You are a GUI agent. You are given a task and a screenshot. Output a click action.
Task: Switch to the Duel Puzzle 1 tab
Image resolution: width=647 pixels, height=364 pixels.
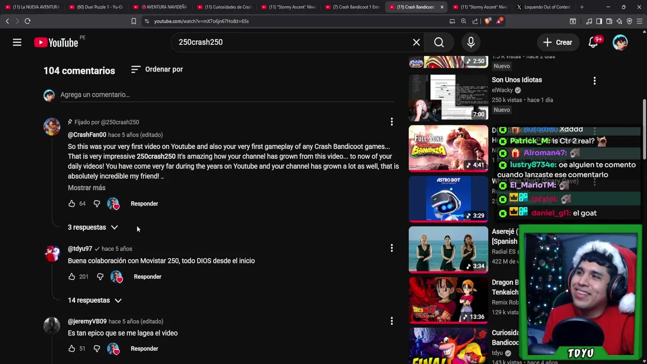pyautogui.click(x=96, y=7)
